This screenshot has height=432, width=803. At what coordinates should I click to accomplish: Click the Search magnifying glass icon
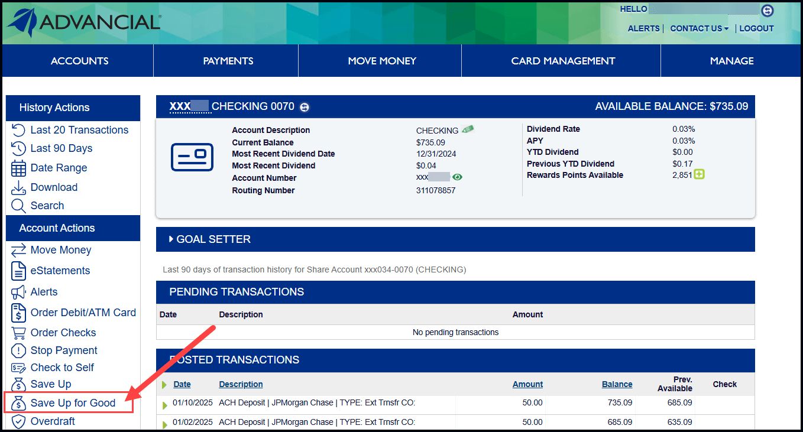coord(18,206)
